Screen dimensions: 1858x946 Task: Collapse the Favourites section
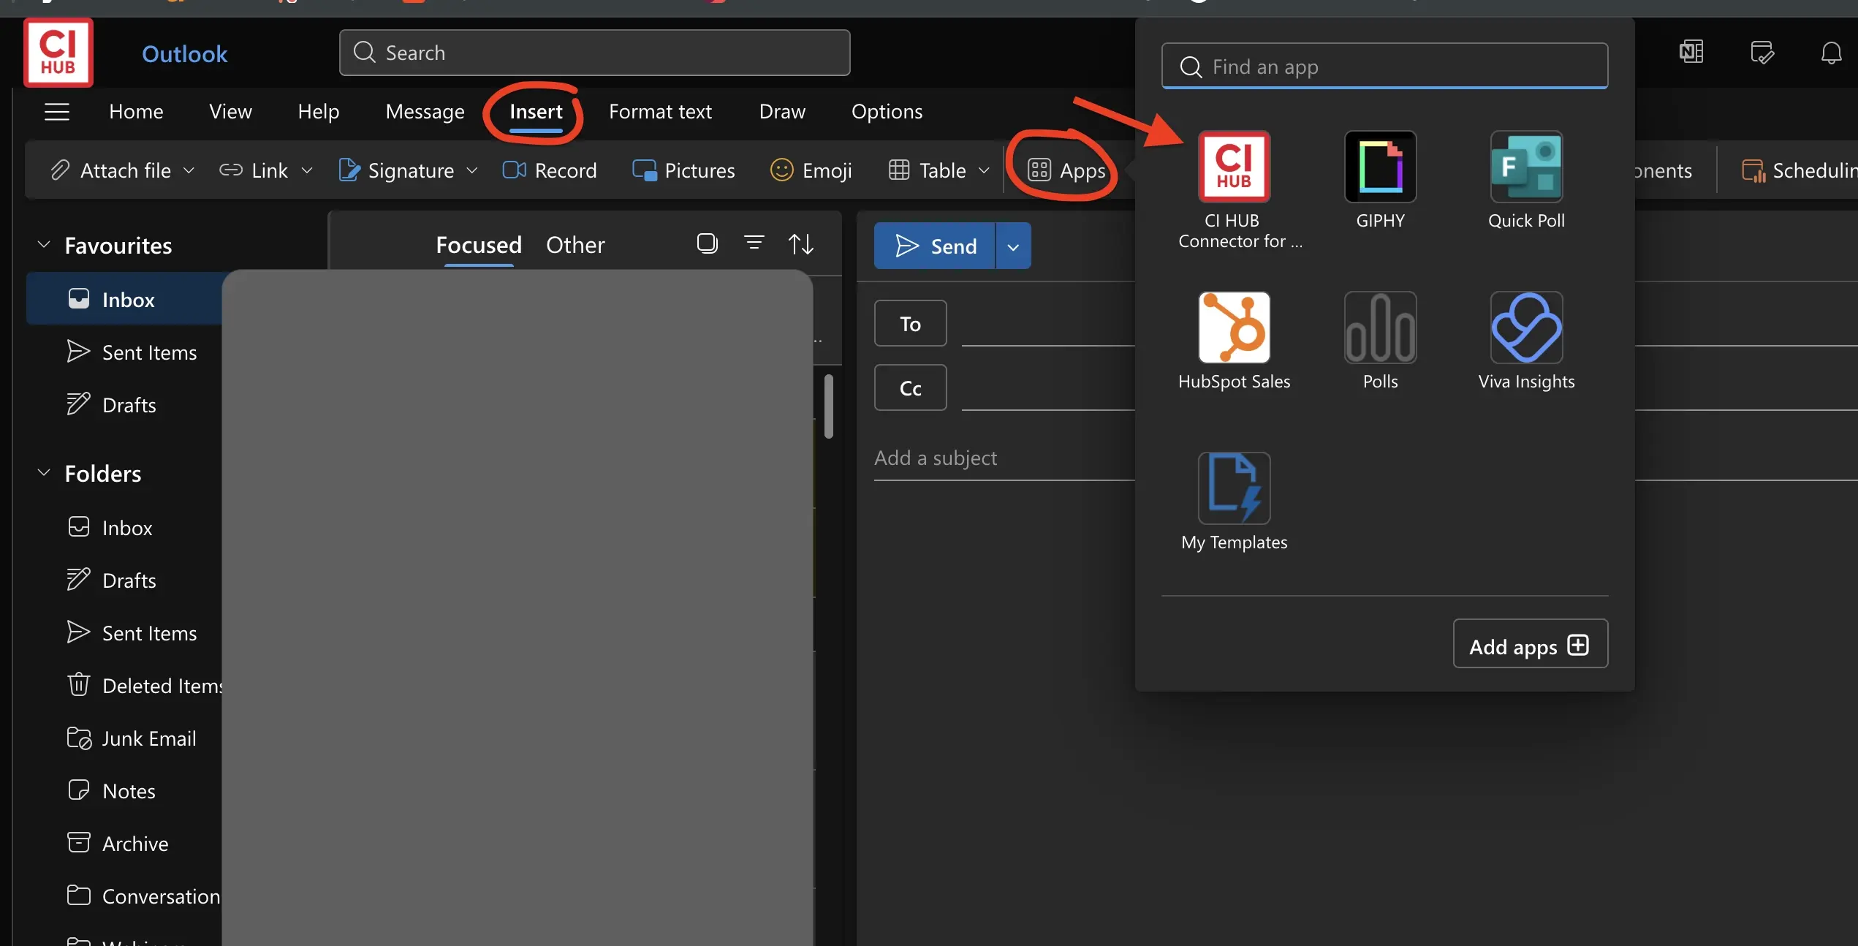[44, 244]
